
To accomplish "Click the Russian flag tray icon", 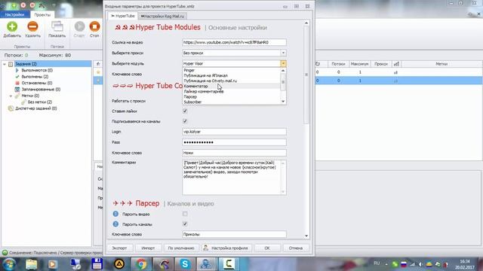I will click(x=404, y=264).
